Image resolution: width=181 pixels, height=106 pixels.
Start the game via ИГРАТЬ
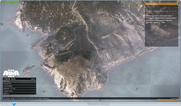click(x=19, y=81)
